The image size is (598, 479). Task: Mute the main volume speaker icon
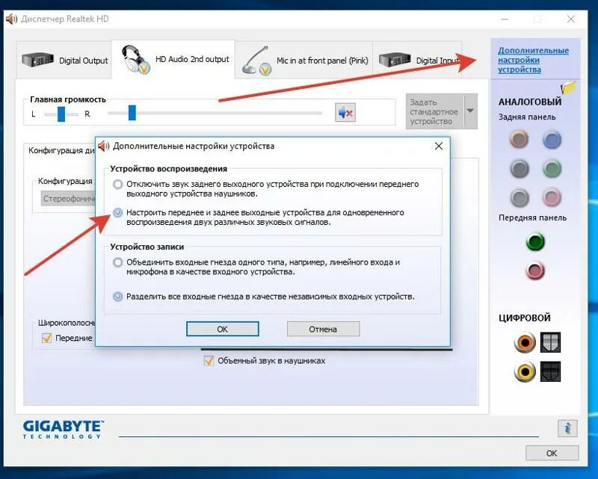[345, 113]
